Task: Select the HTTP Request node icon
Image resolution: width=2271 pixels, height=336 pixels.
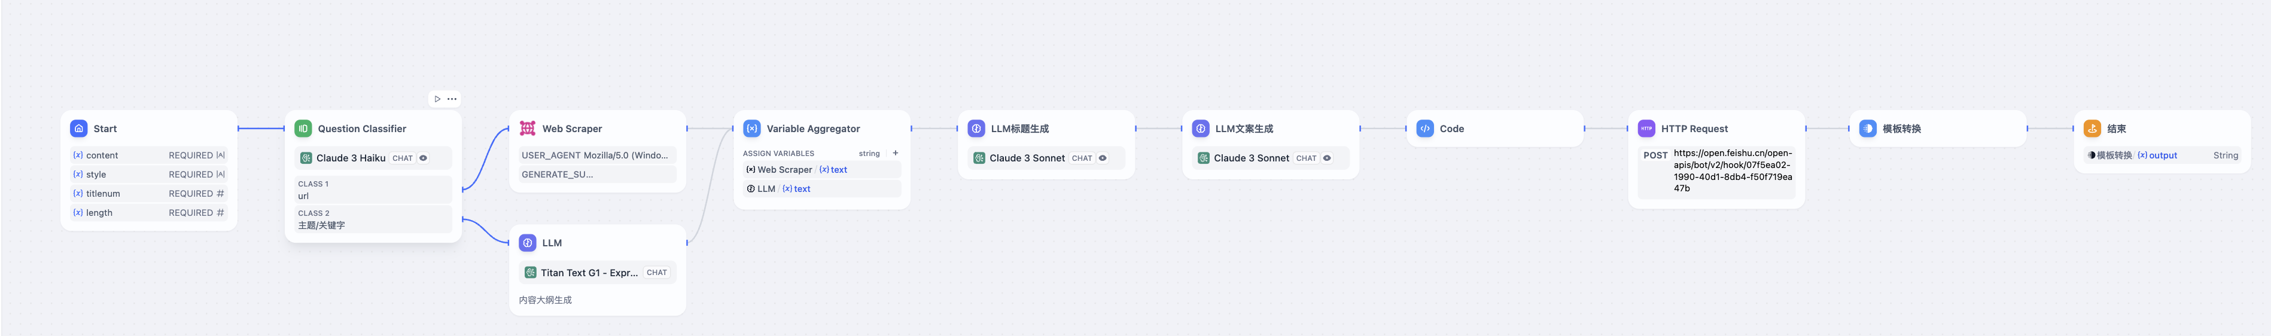Action: 1646,129
